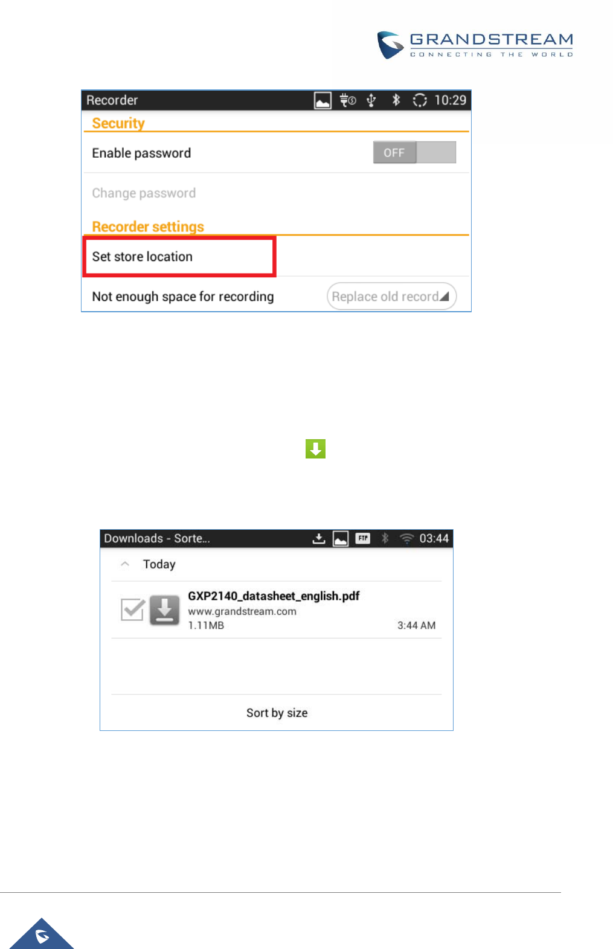Click the USB icon in Recorder status bar
This screenshot has width=613, height=949.
click(x=371, y=100)
